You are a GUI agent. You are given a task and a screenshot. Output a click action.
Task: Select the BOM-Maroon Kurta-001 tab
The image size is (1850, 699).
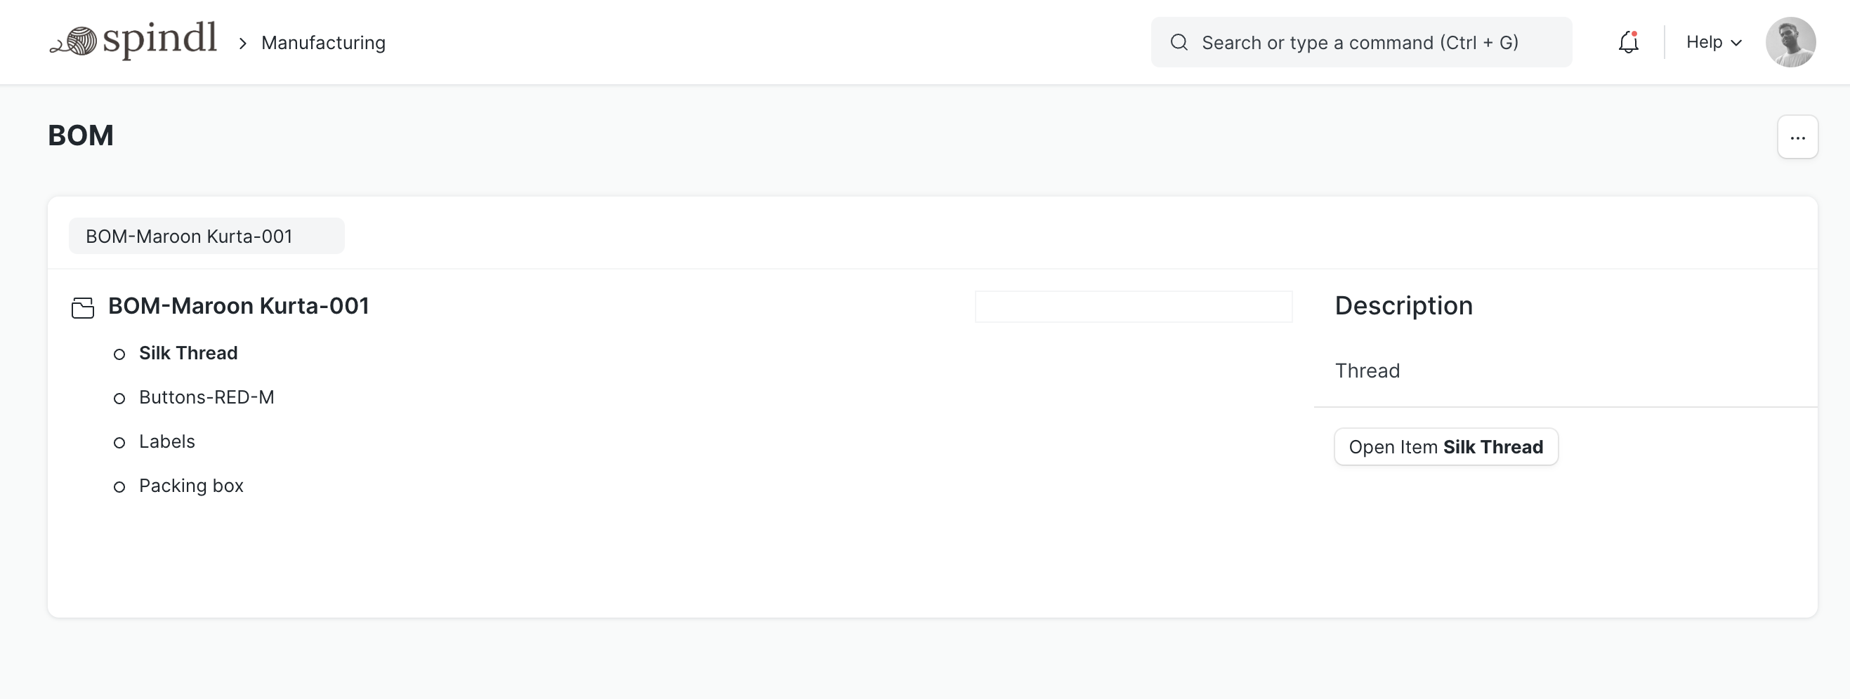(205, 235)
